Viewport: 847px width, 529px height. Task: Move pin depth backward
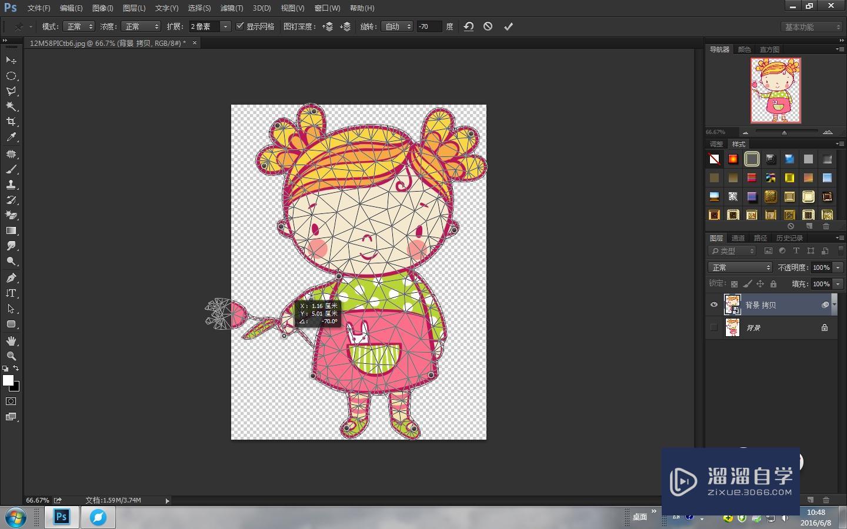[x=346, y=26]
